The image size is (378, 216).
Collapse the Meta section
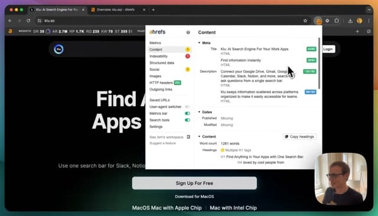pyautogui.click(x=200, y=43)
